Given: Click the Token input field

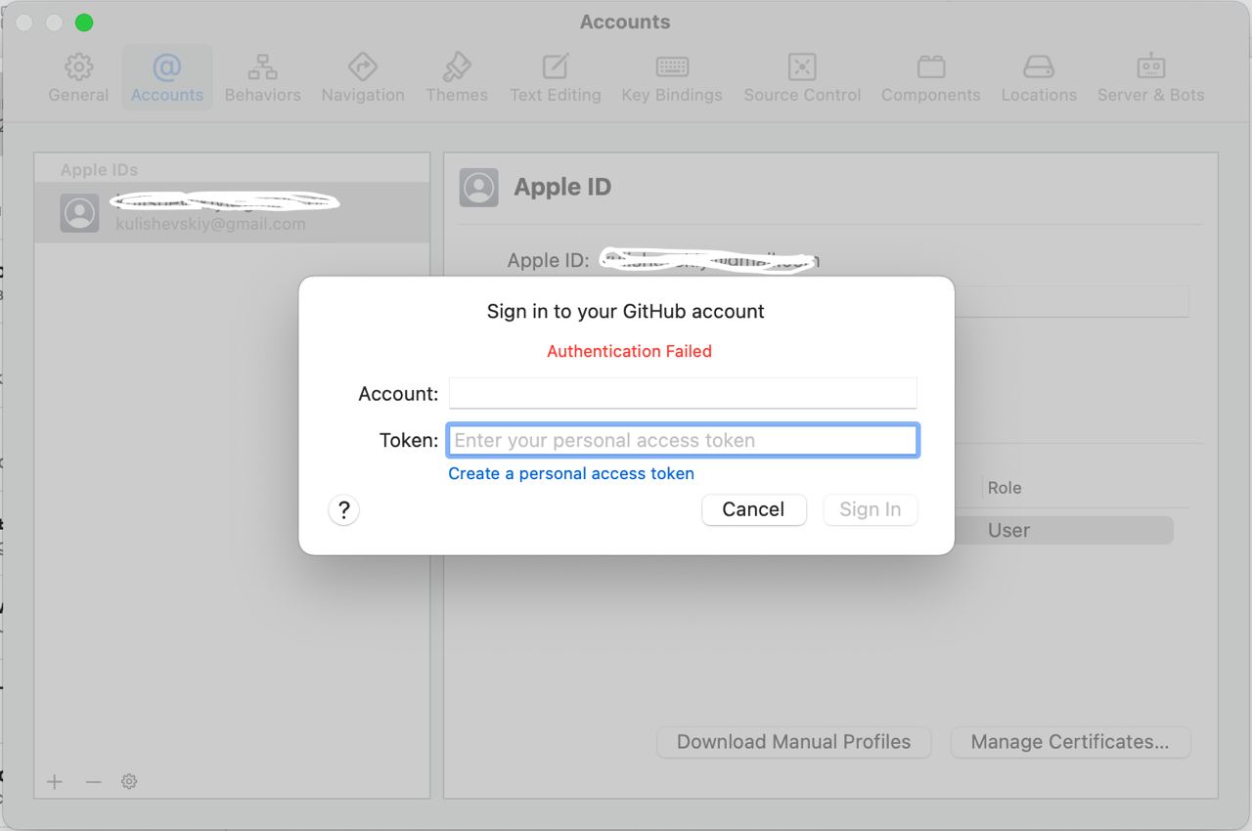Looking at the screenshot, I should [683, 440].
